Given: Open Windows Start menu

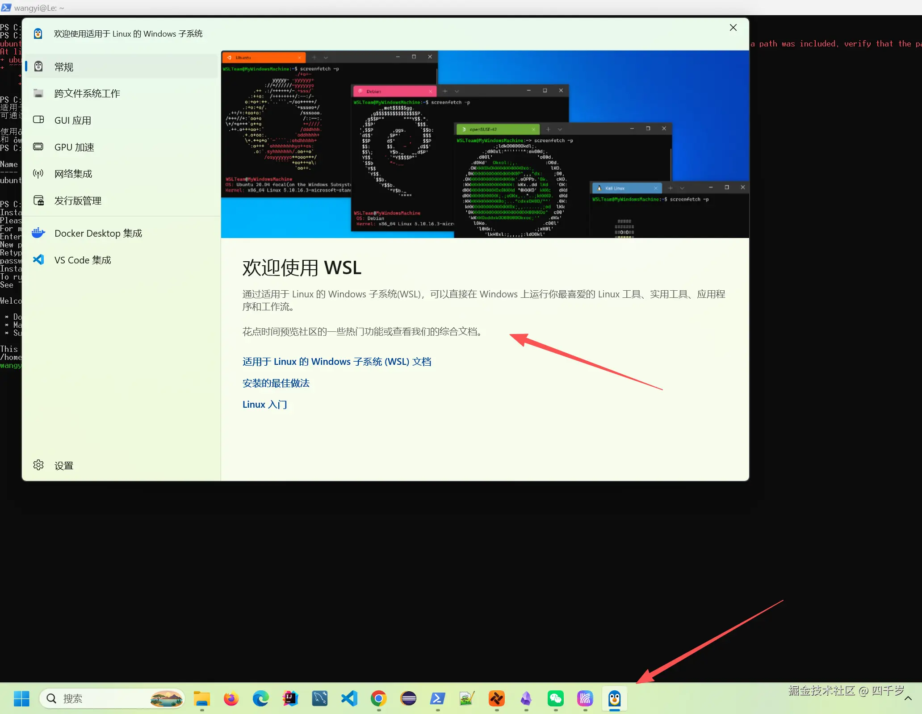Looking at the screenshot, I should (x=21, y=698).
